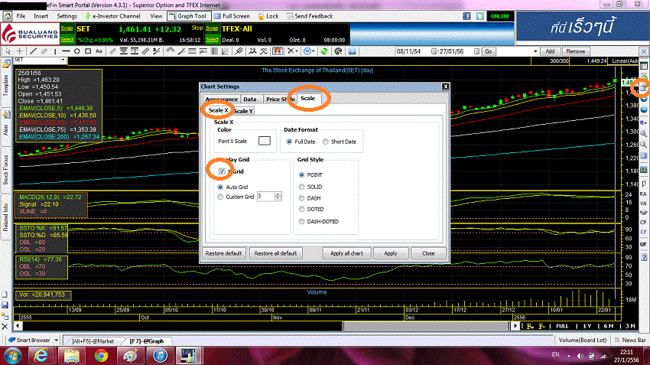Screen dimensions: 650x365
Task: Open iTunes from taskbar
Action: pyautogui.click(x=160, y=356)
